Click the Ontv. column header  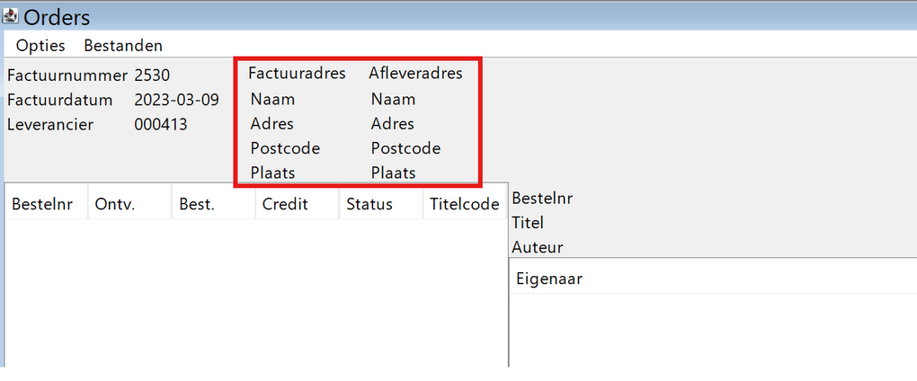pyautogui.click(x=114, y=204)
